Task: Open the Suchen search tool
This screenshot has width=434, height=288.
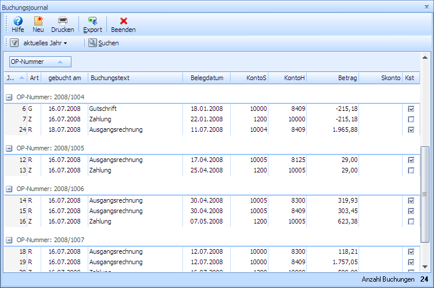Action: pos(103,43)
